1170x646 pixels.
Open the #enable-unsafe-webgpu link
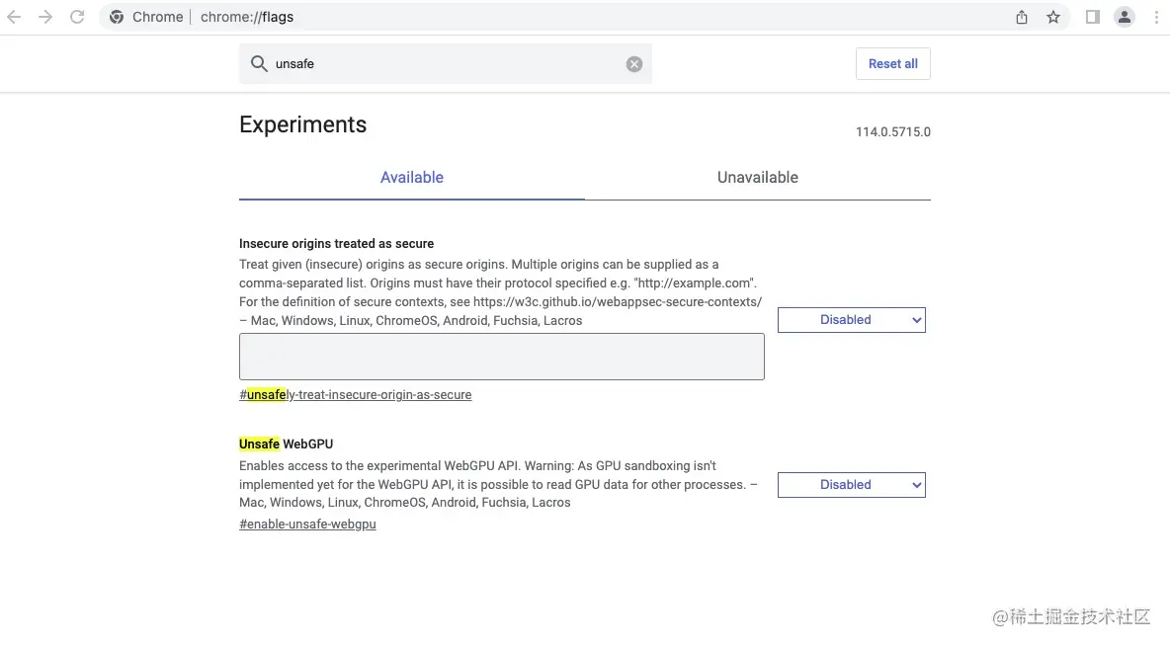pos(307,525)
